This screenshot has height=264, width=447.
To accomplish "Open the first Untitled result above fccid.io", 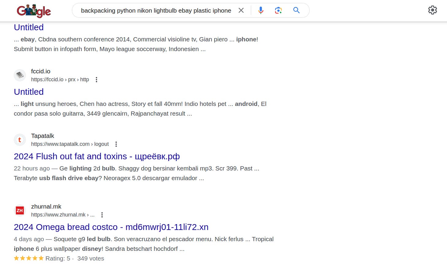I will 29,27.
